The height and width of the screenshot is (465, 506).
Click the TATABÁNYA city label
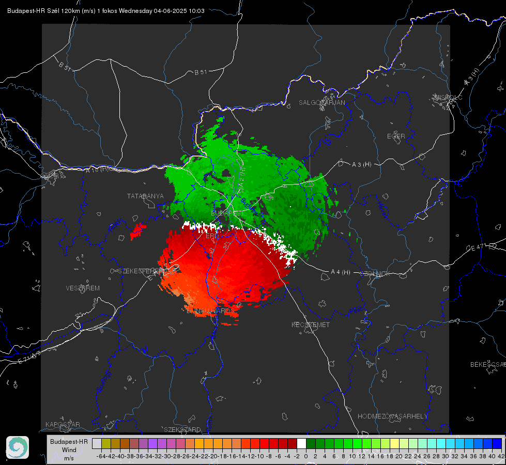coord(145,196)
